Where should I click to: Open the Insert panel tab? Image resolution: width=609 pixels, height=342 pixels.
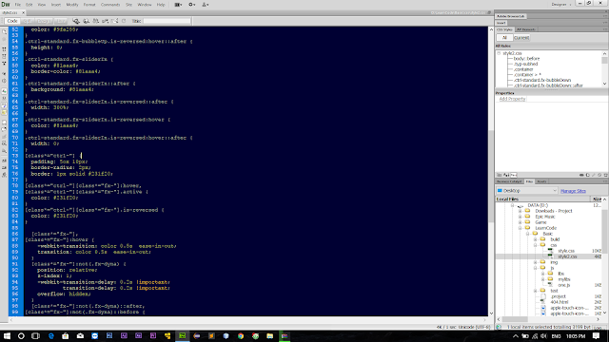[x=501, y=23]
